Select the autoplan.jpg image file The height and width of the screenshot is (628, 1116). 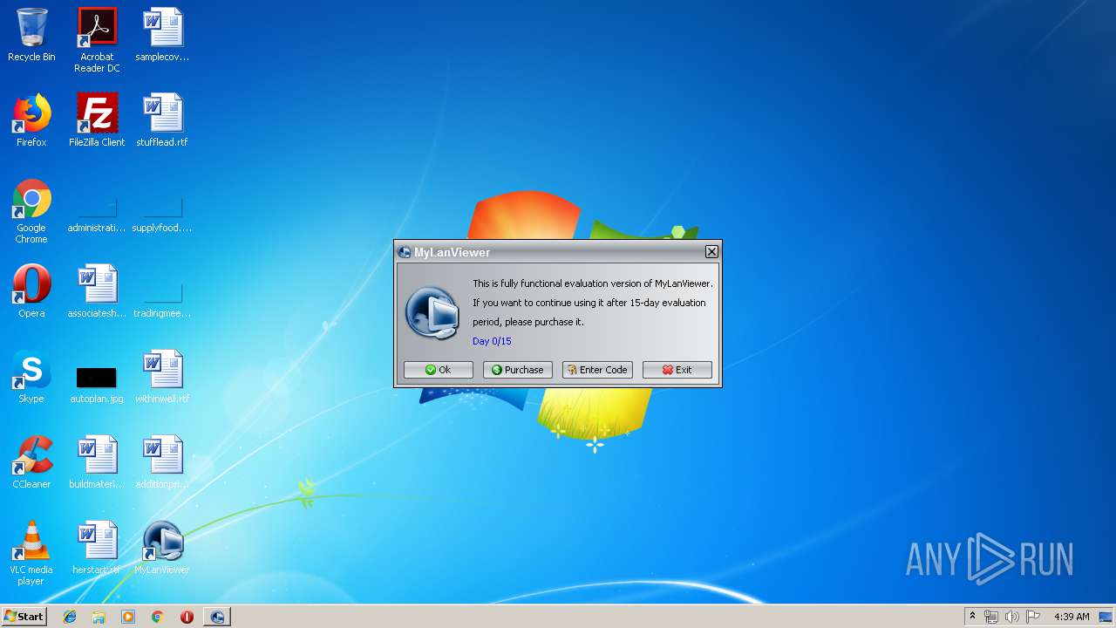point(97,385)
